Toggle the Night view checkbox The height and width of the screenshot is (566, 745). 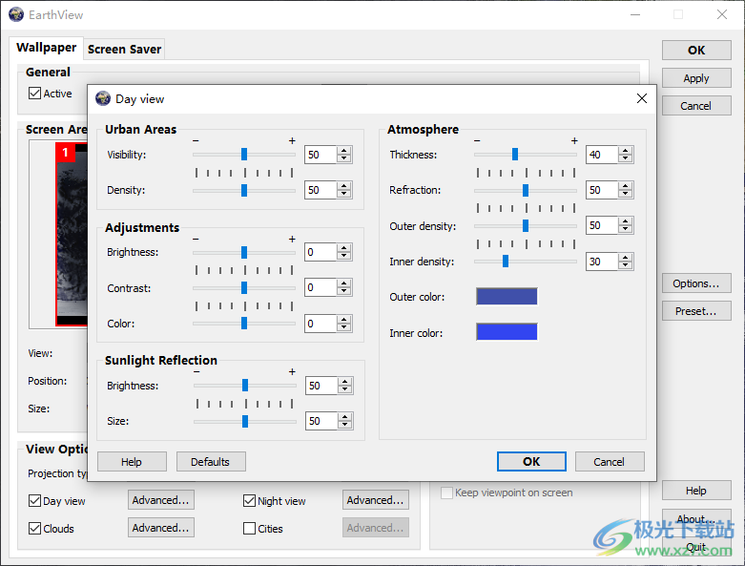pos(249,500)
